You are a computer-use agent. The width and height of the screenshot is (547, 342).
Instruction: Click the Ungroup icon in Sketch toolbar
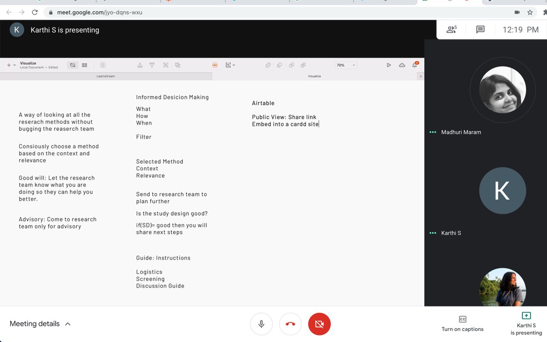click(x=178, y=65)
